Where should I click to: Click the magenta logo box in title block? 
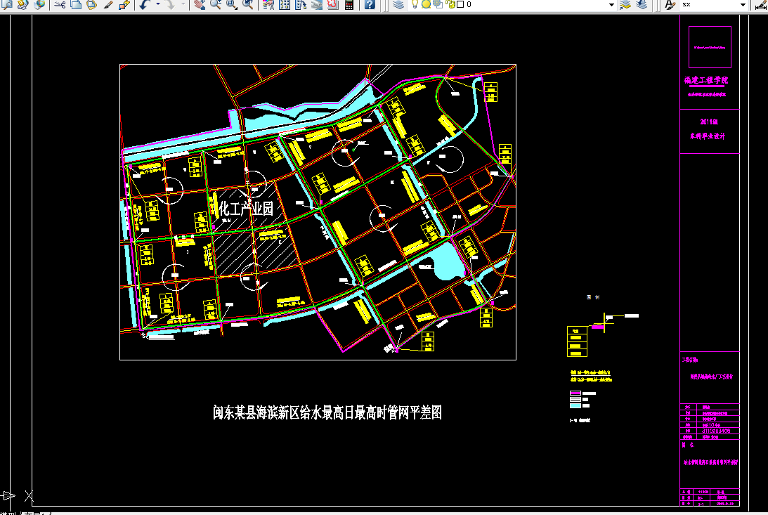point(710,47)
